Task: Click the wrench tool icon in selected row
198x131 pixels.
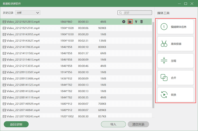Action: (x=136, y=22)
